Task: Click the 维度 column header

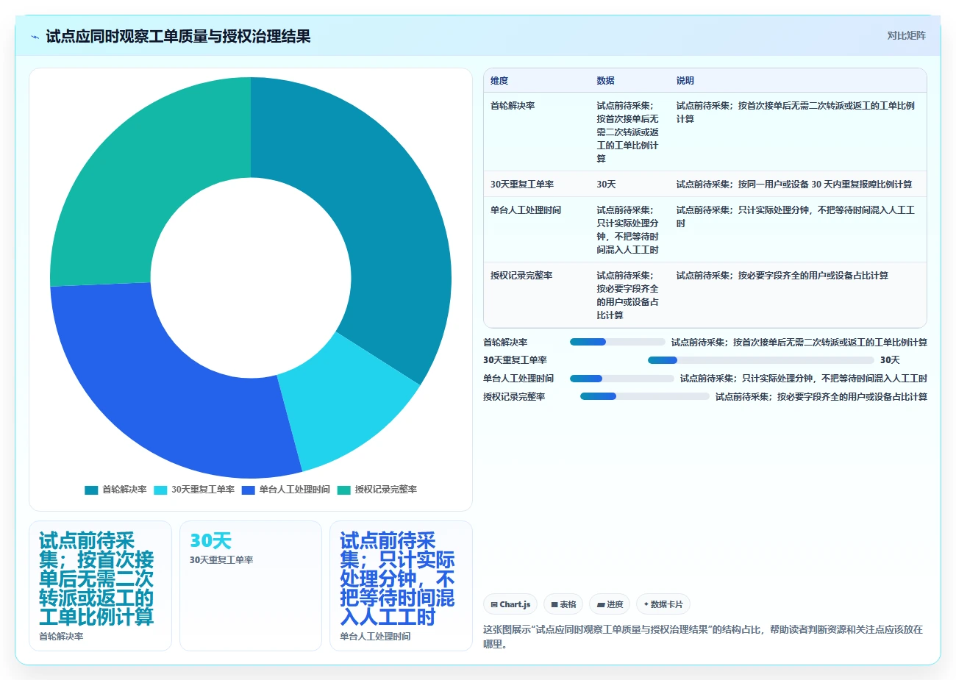Action: 499,81
